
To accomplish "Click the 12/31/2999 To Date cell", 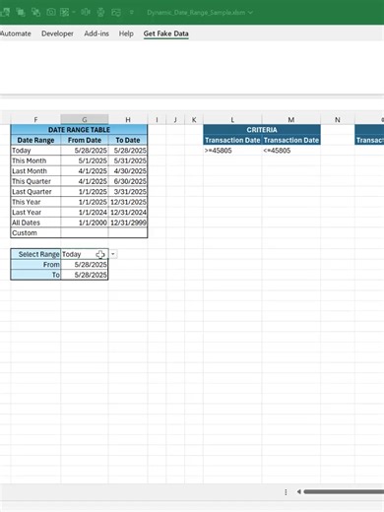I will 128,223.
